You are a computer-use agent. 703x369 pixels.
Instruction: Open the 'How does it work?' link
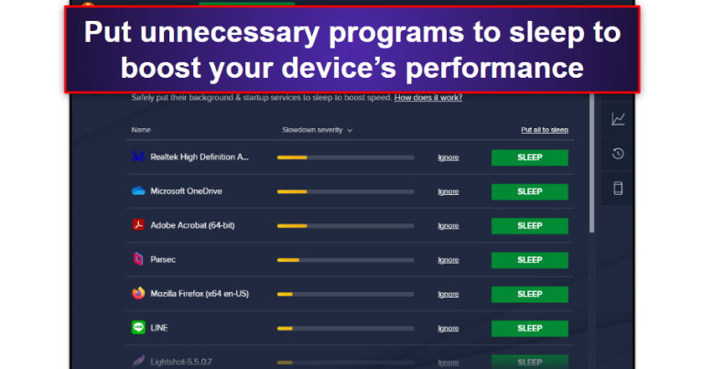click(428, 97)
